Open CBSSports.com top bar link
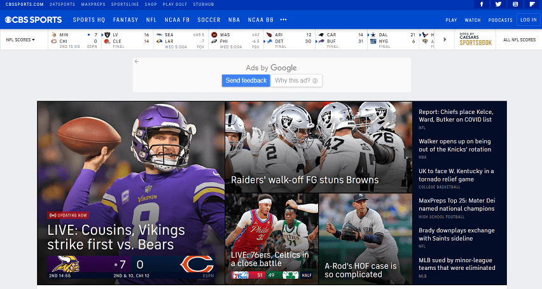 click(x=25, y=4)
